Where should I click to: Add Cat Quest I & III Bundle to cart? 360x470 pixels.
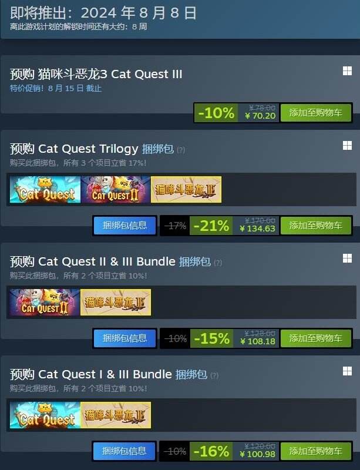click(315, 451)
